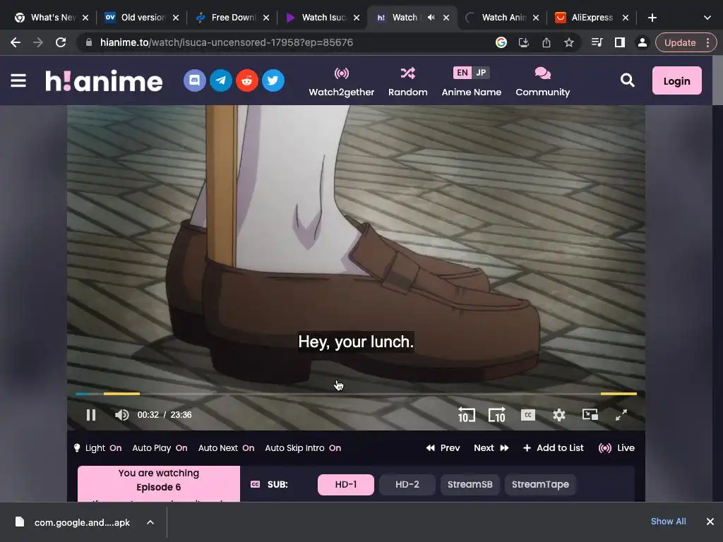The width and height of the screenshot is (723, 542).
Task: Share this page icon
Action: coord(546,42)
